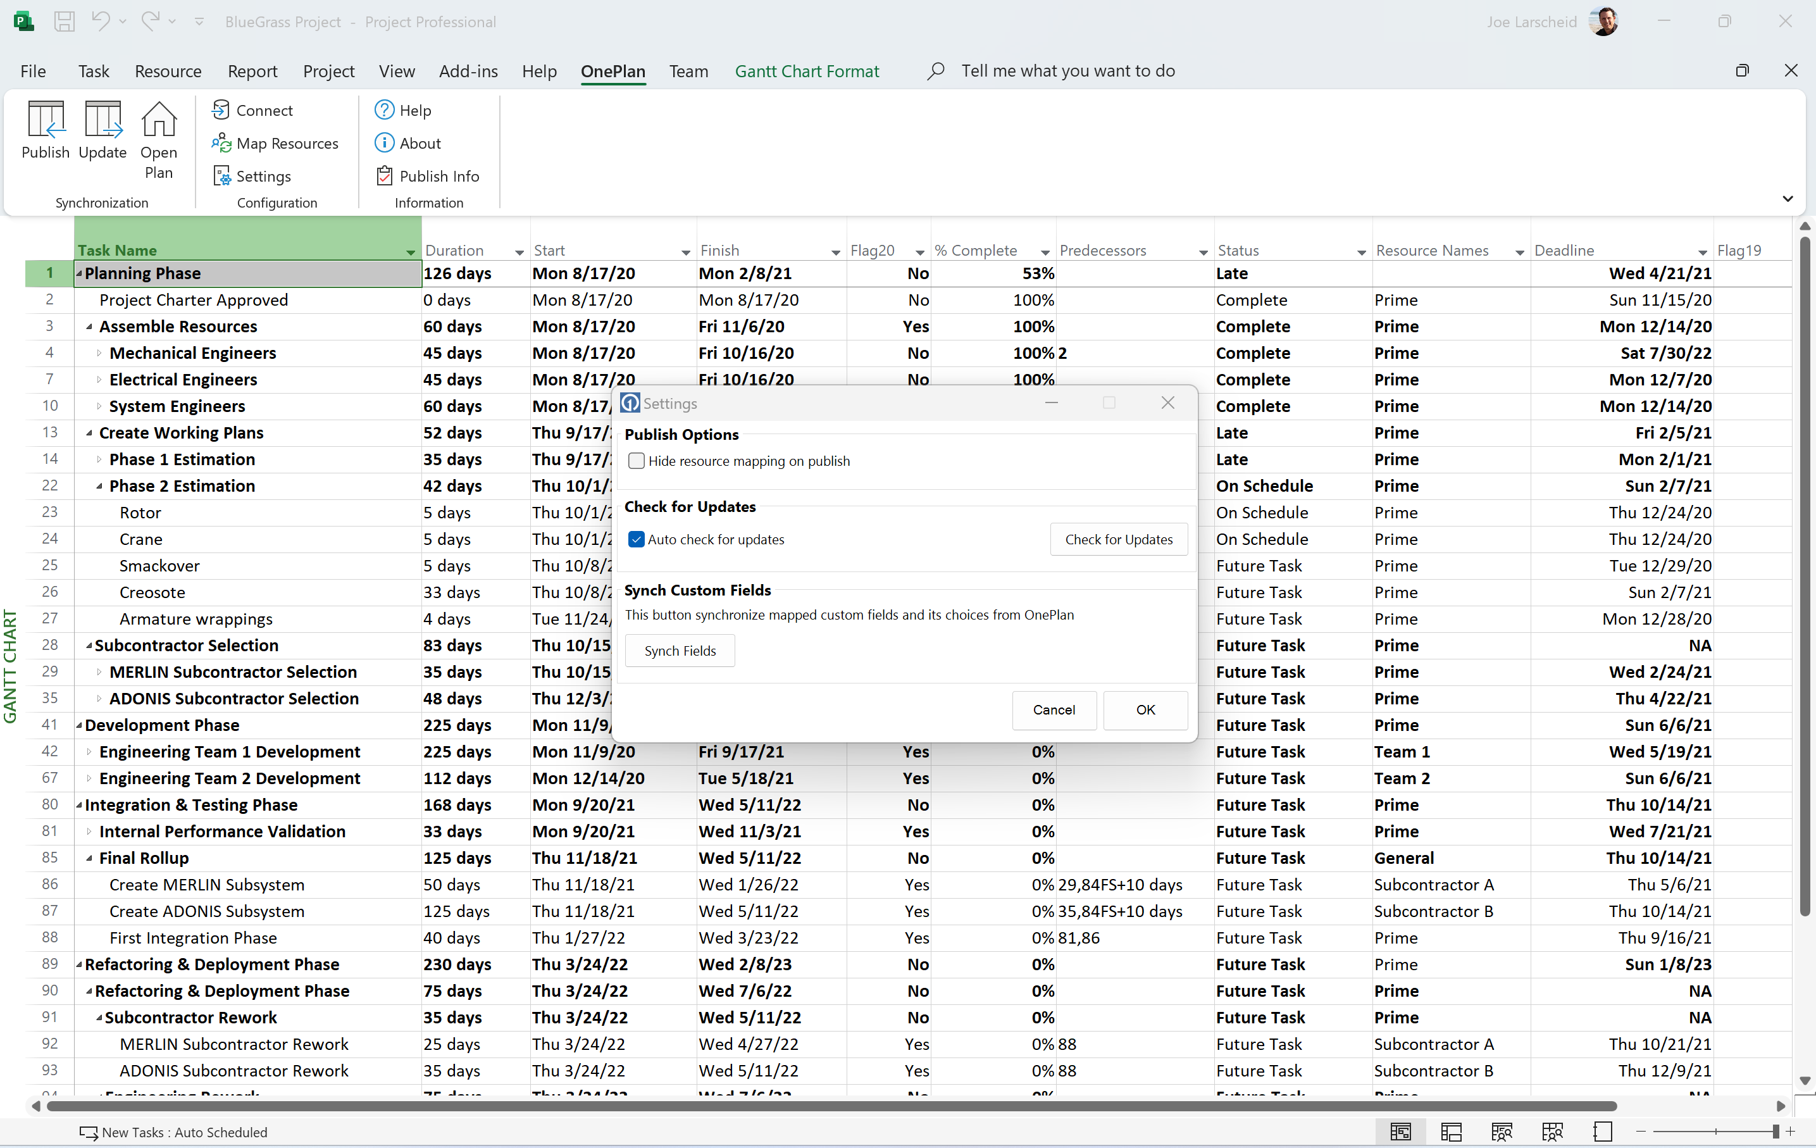Cancel the Settings dialog
The height and width of the screenshot is (1148, 1816).
(1055, 709)
